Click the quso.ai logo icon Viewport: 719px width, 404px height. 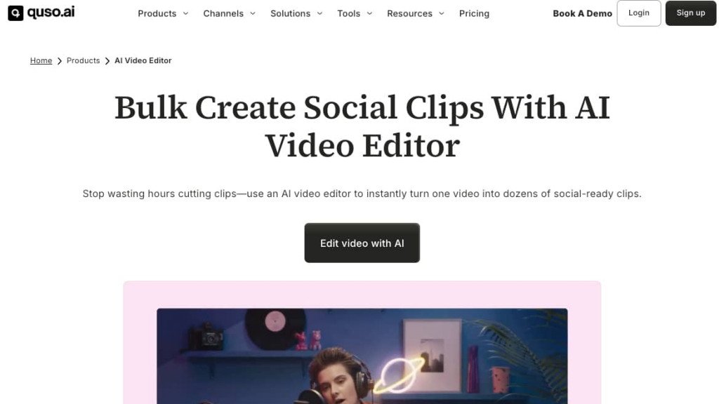(x=15, y=13)
